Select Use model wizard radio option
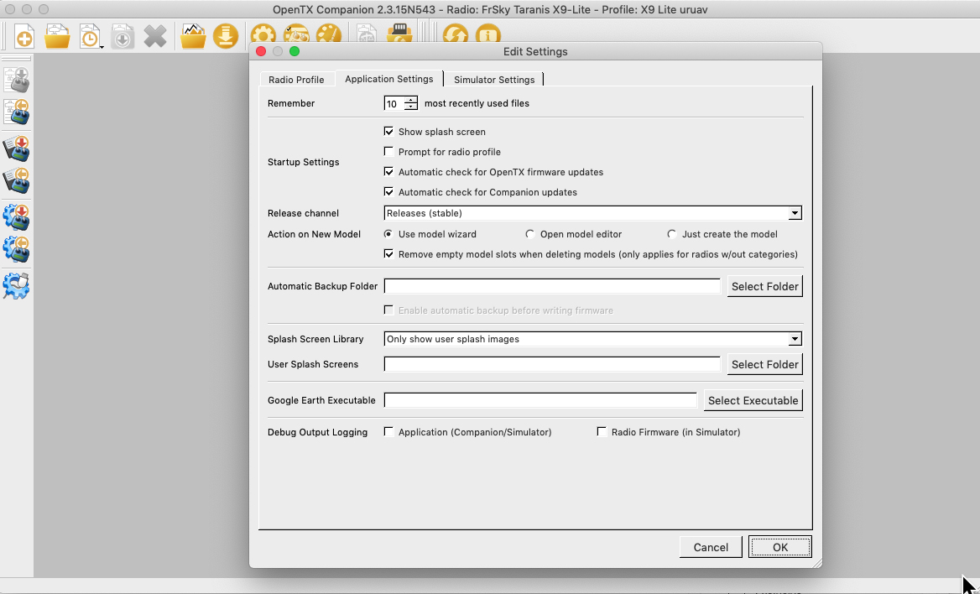The width and height of the screenshot is (980, 594). [x=388, y=234]
